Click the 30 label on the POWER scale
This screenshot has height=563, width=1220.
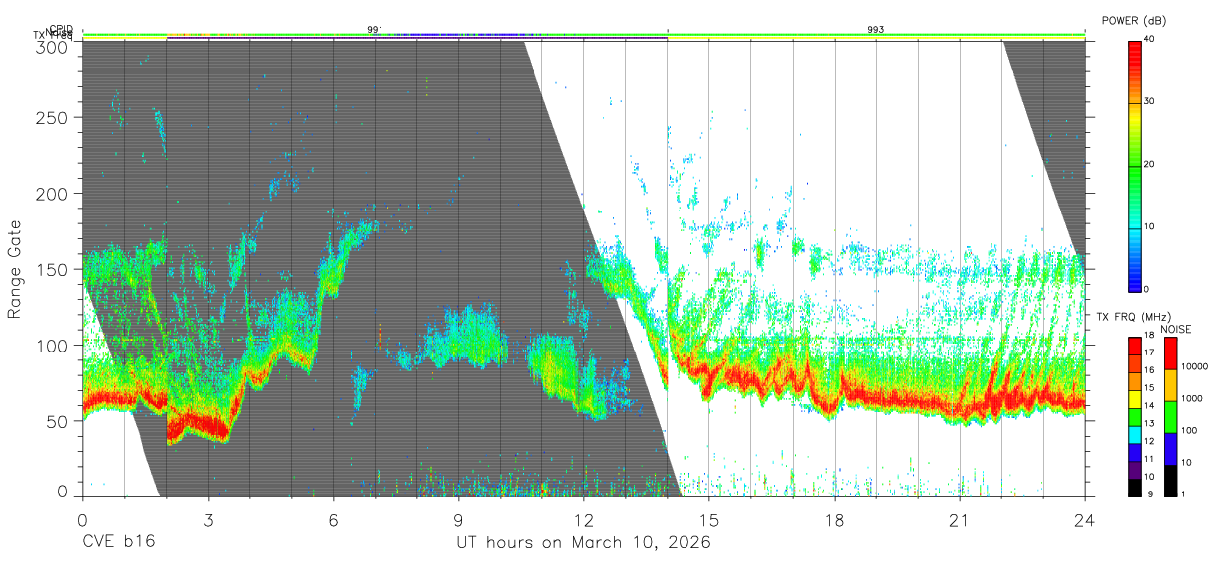pyautogui.click(x=1150, y=102)
